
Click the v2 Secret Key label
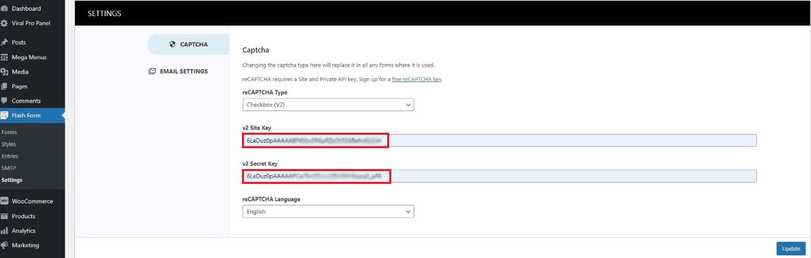[x=260, y=164]
